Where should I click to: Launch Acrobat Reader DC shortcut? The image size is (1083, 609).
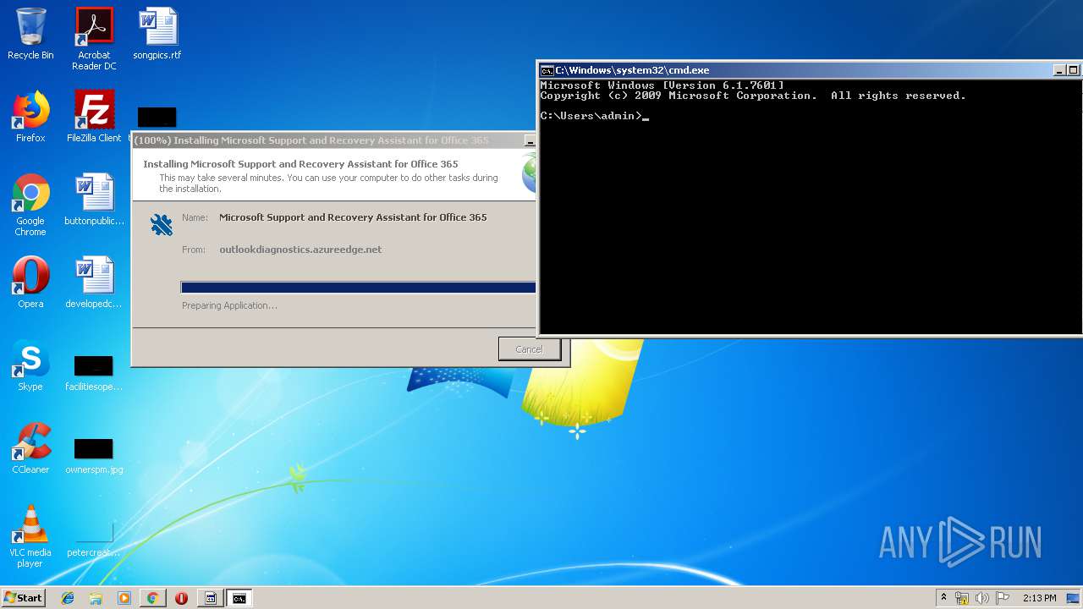coord(94,39)
